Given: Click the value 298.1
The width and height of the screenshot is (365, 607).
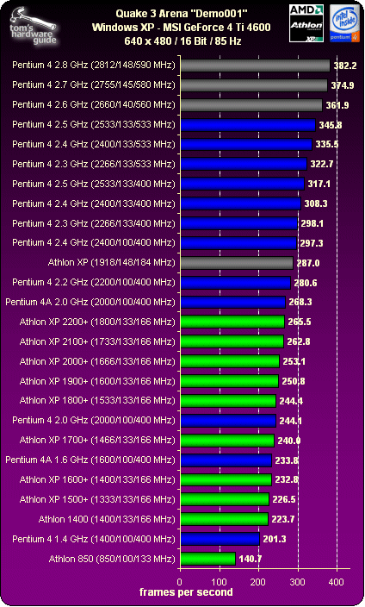Looking at the screenshot, I should click(x=312, y=224).
